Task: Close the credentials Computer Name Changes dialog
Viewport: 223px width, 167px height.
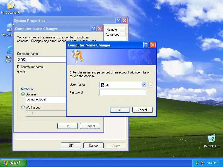Action: (152, 45)
